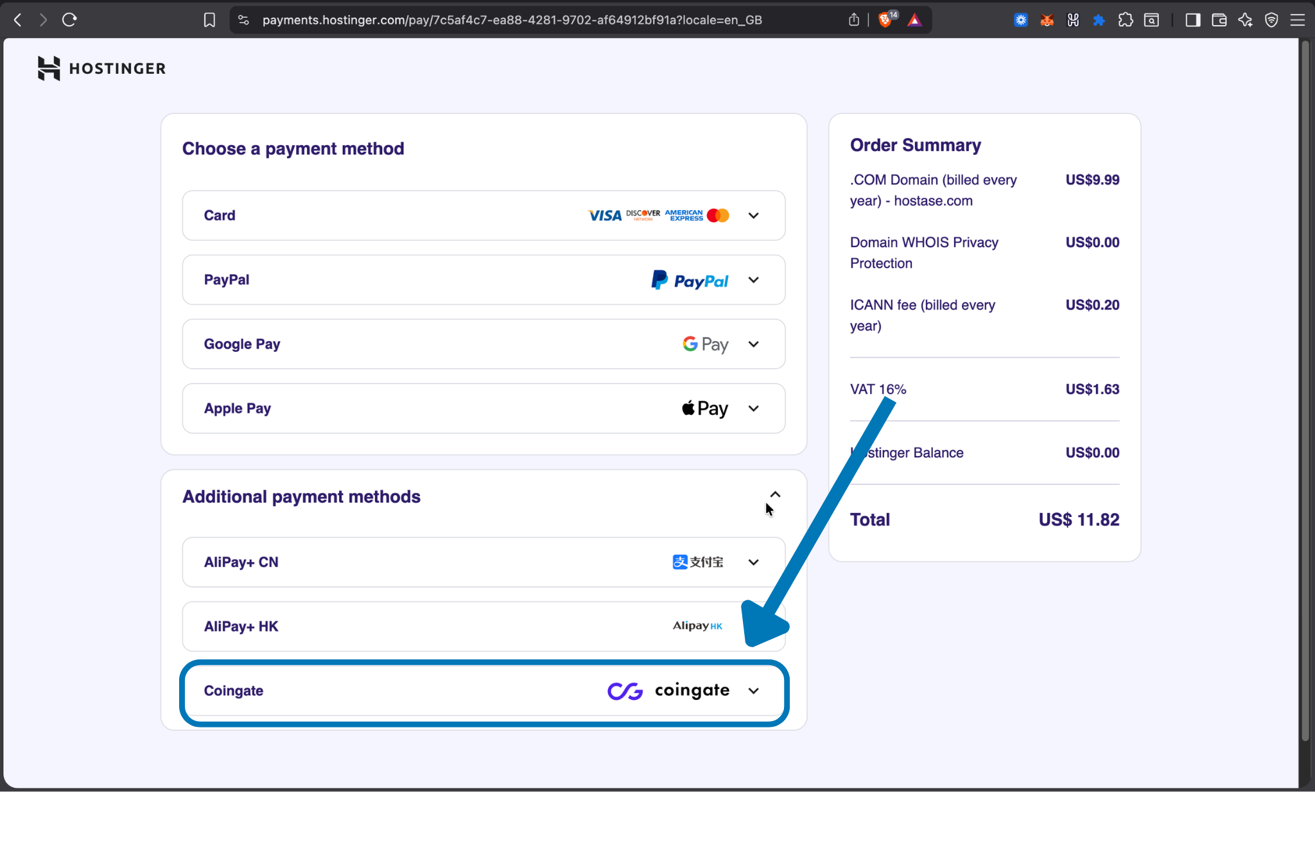This screenshot has width=1315, height=854.
Task: Open the Brave Wallet icon
Action: (1219, 20)
